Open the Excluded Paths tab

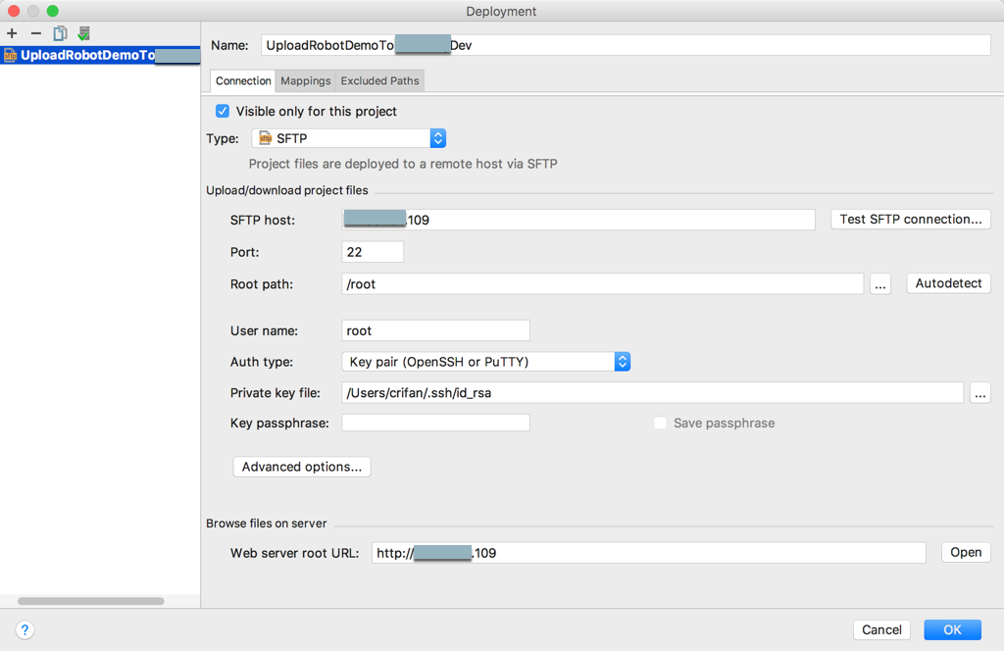379,80
